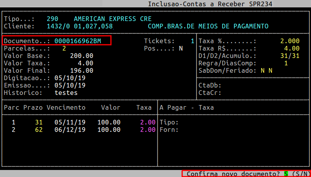Toggle the confirmation S answer at bottom
This screenshot has height=177, width=311.
286,173
